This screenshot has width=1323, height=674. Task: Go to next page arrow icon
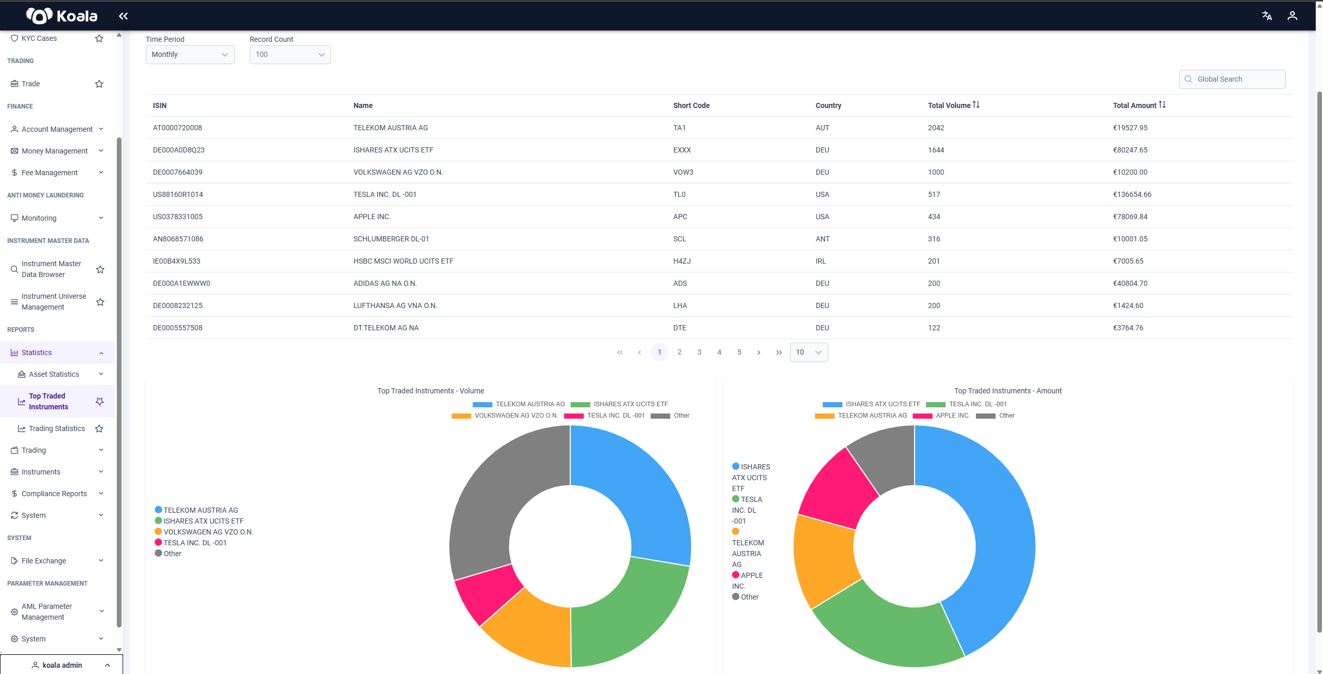pyautogui.click(x=759, y=353)
